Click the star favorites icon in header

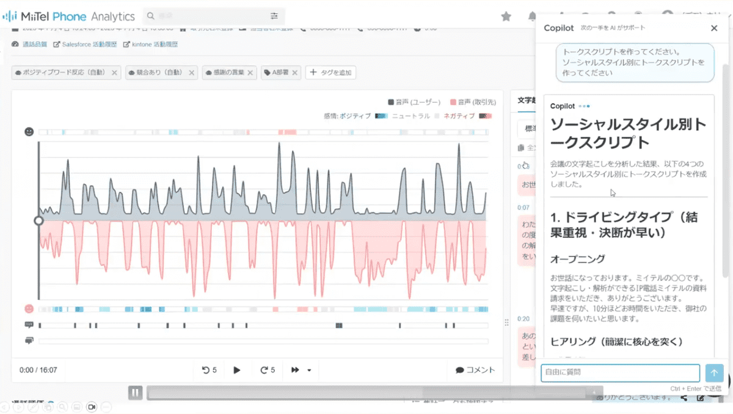(506, 16)
